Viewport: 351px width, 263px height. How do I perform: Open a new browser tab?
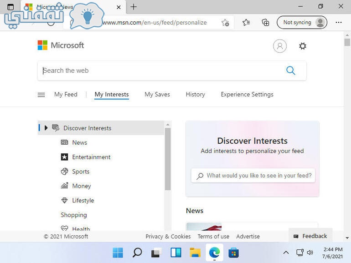coord(134,7)
